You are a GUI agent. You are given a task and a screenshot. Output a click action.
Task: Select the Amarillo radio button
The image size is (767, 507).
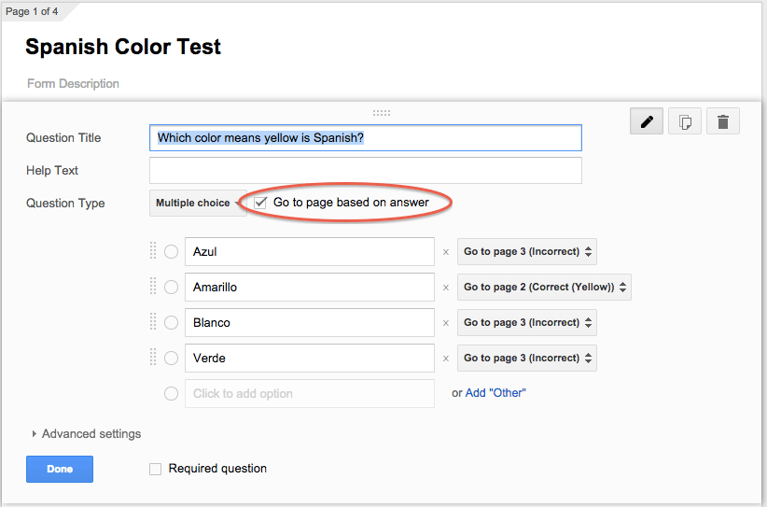[x=172, y=288]
